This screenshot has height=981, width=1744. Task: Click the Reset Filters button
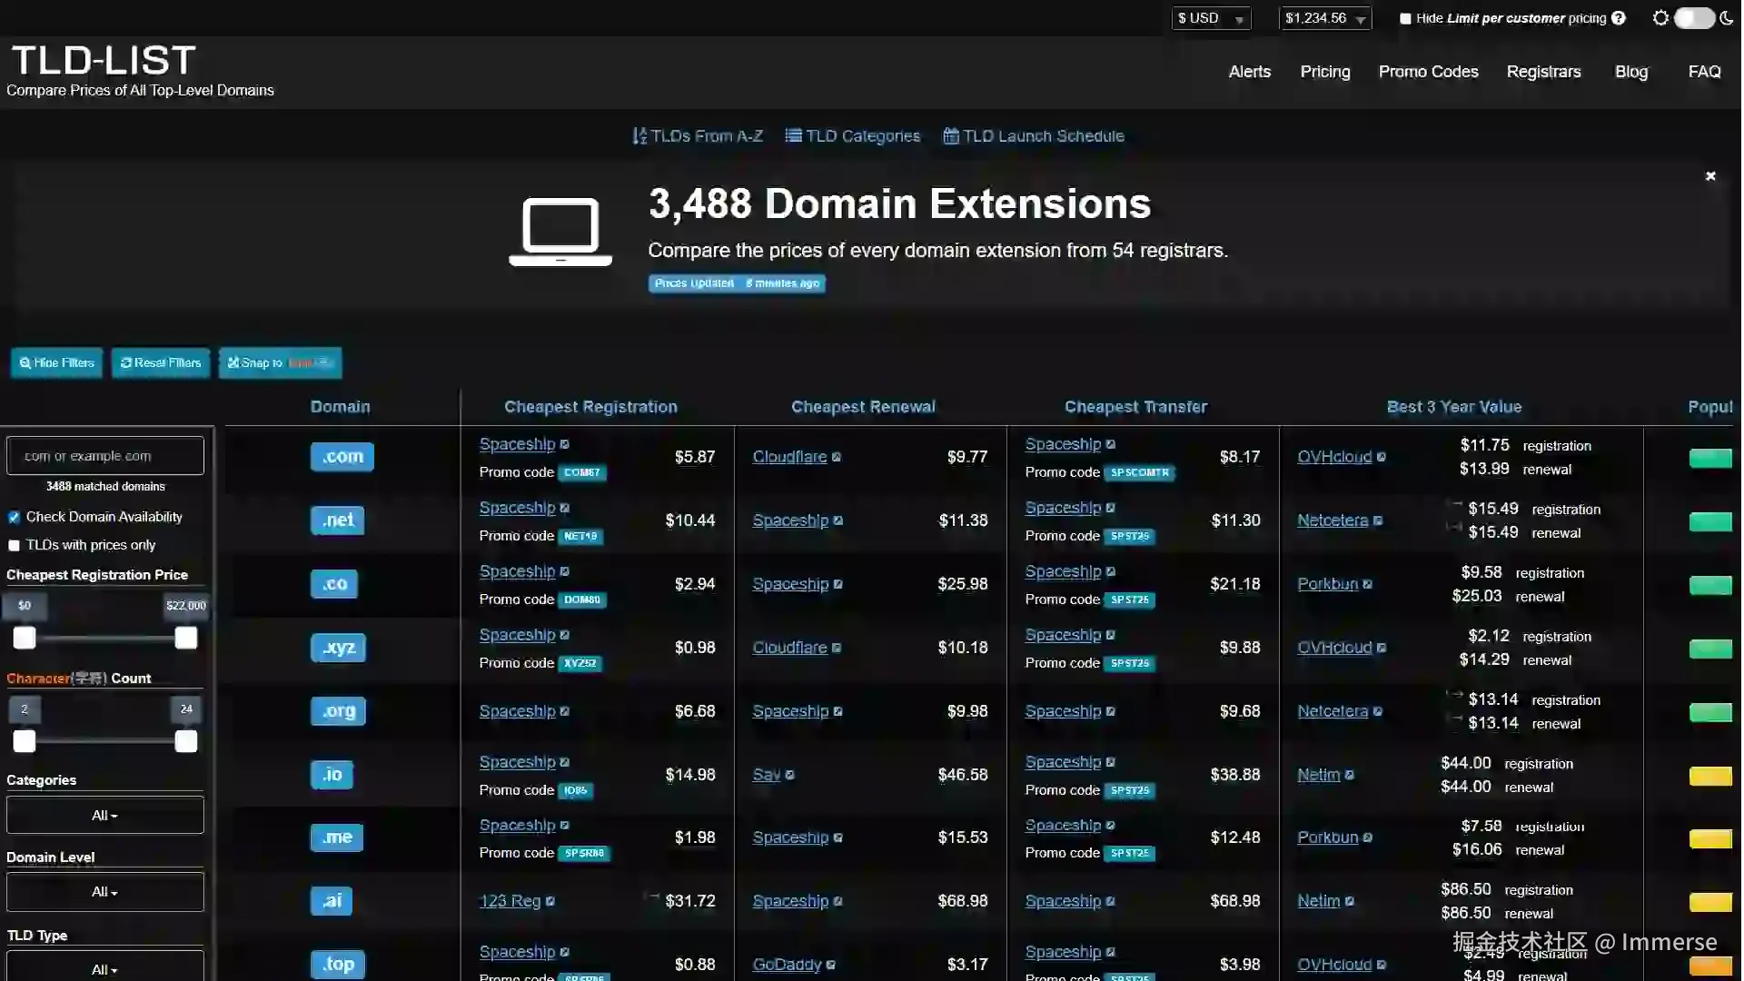click(x=160, y=362)
